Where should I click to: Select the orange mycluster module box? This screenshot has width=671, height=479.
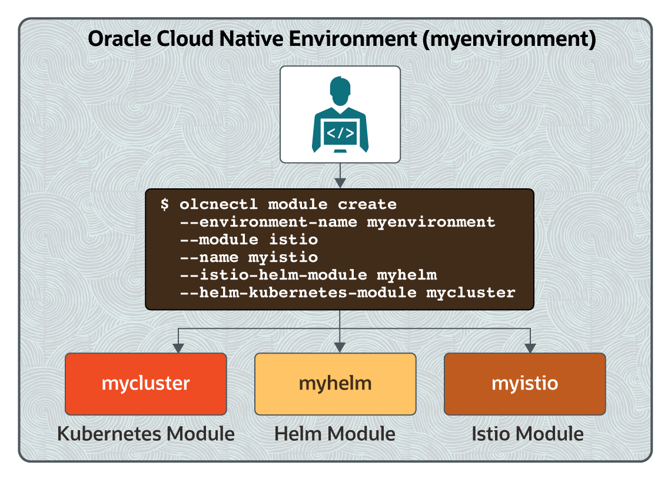pos(146,384)
